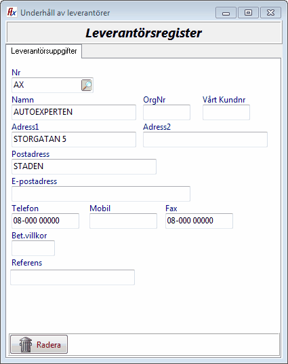This screenshot has width=288, height=364.
Task: Focus the empty Mobil field
Action: click(123, 221)
